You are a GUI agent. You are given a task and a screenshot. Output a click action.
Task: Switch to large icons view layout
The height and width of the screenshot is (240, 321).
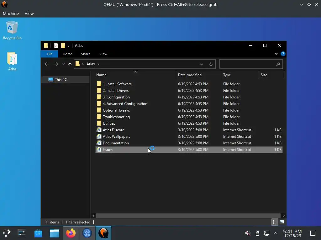click(x=282, y=222)
